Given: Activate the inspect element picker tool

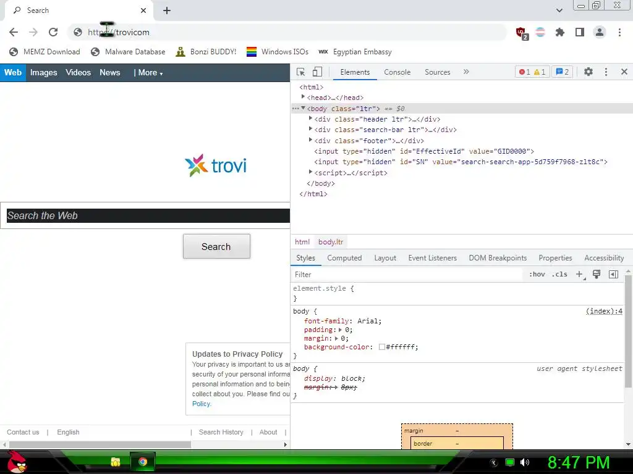Looking at the screenshot, I should pyautogui.click(x=301, y=72).
